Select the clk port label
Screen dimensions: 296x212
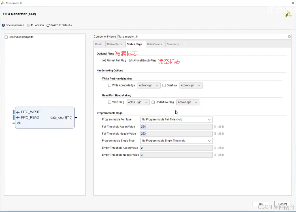[19, 123]
